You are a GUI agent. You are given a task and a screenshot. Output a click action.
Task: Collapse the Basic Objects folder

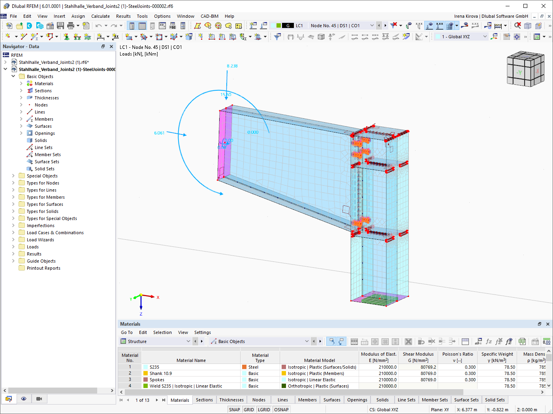tap(13, 76)
